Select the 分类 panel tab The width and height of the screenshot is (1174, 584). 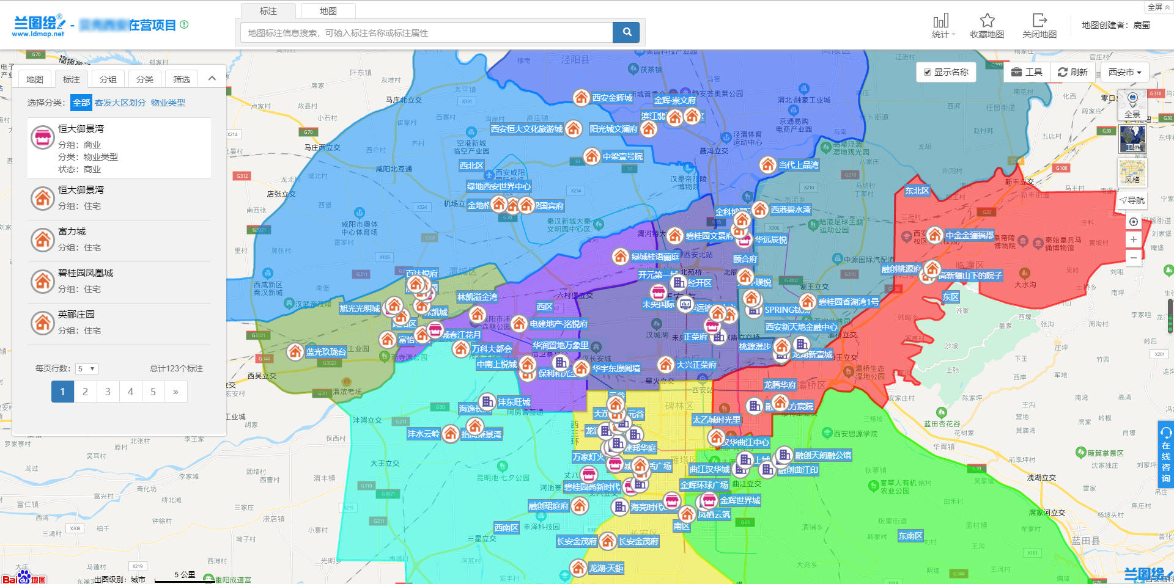(x=145, y=79)
